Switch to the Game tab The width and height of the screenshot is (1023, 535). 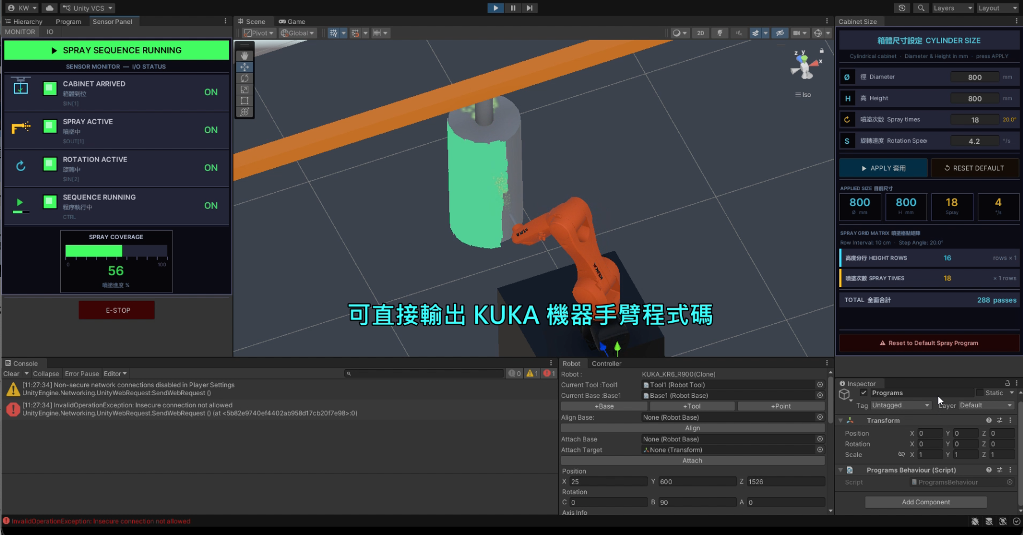pyautogui.click(x=292, y=22)
